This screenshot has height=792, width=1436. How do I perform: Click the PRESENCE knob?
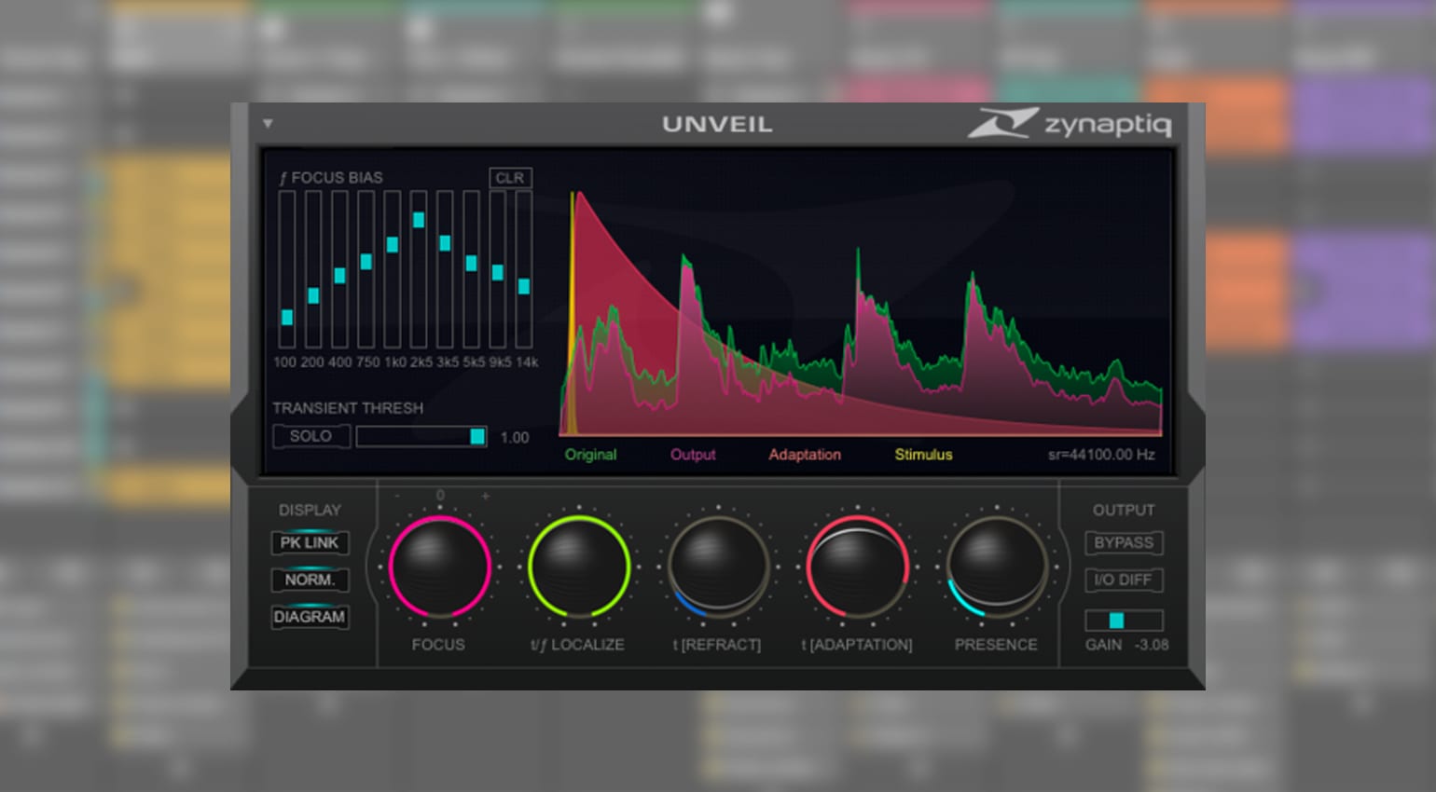coord(997,567)
